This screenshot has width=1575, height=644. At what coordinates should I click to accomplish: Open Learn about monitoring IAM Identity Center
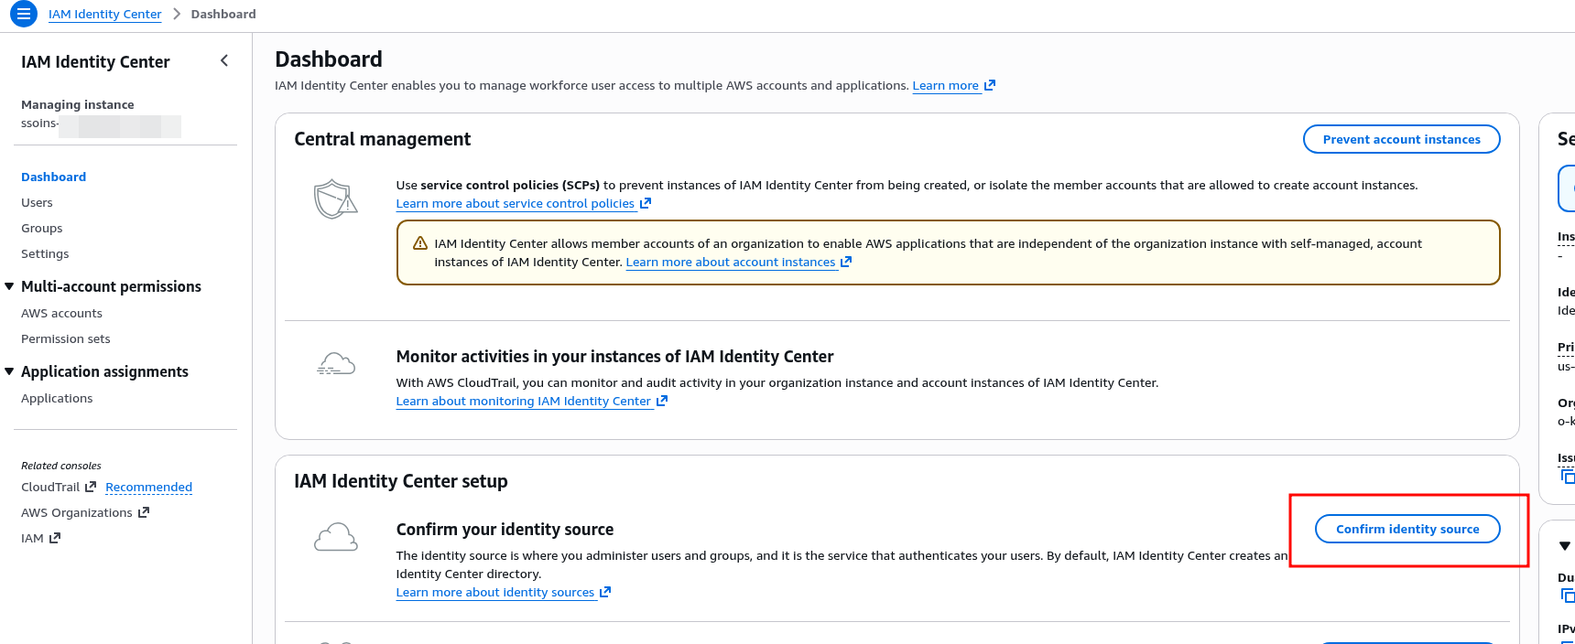[523, 401]
